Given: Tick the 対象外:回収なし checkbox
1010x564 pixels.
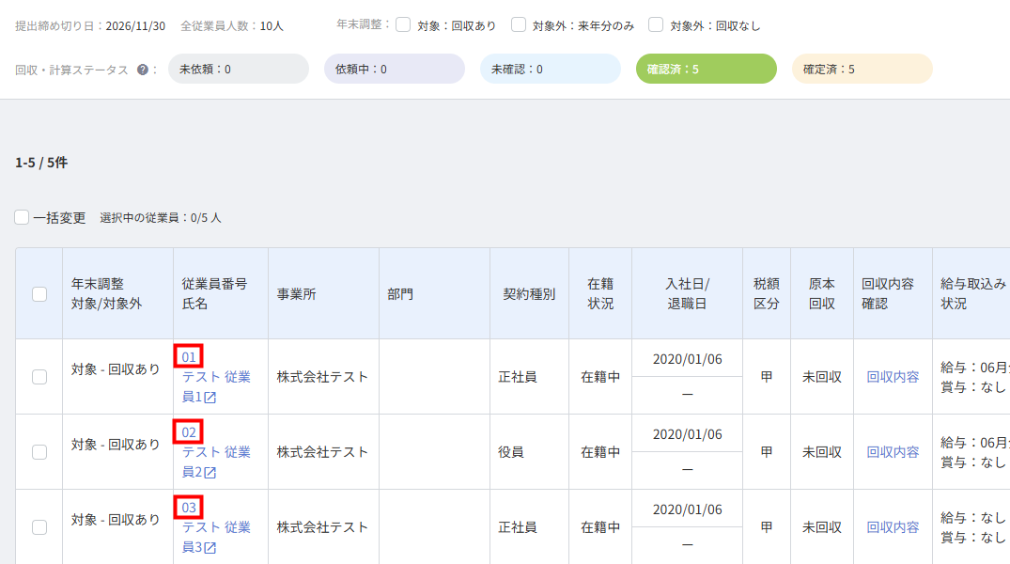Looking at the screenshot, I should pyautogui.click(x=656, y=25).
